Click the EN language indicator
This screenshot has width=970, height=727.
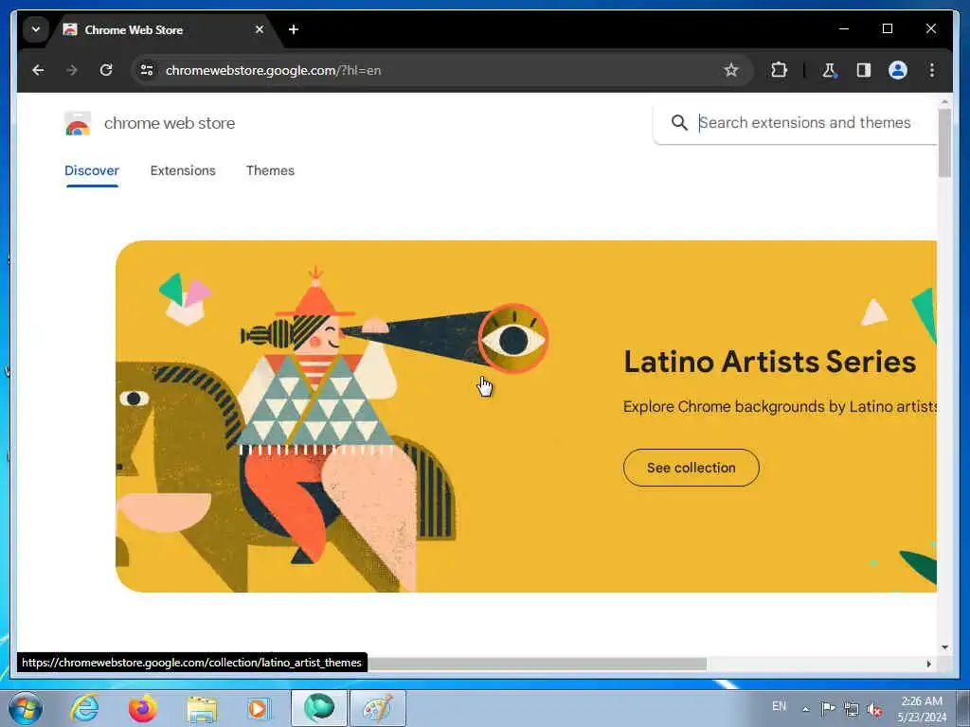point(779,706)
